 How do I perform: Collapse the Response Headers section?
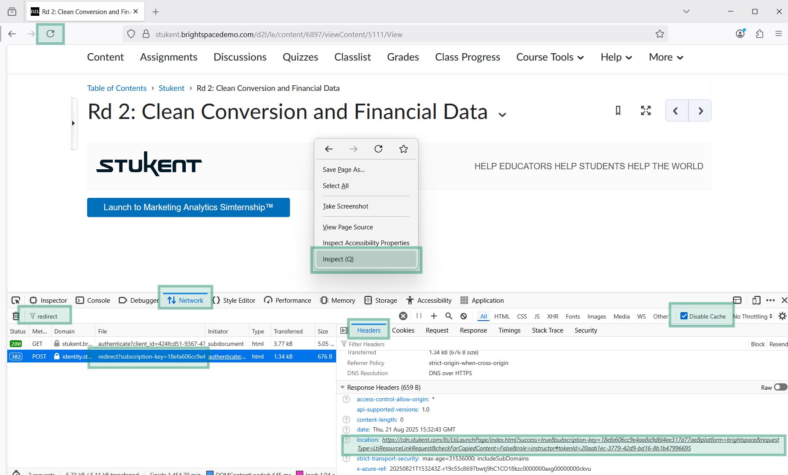pos(343,387)
